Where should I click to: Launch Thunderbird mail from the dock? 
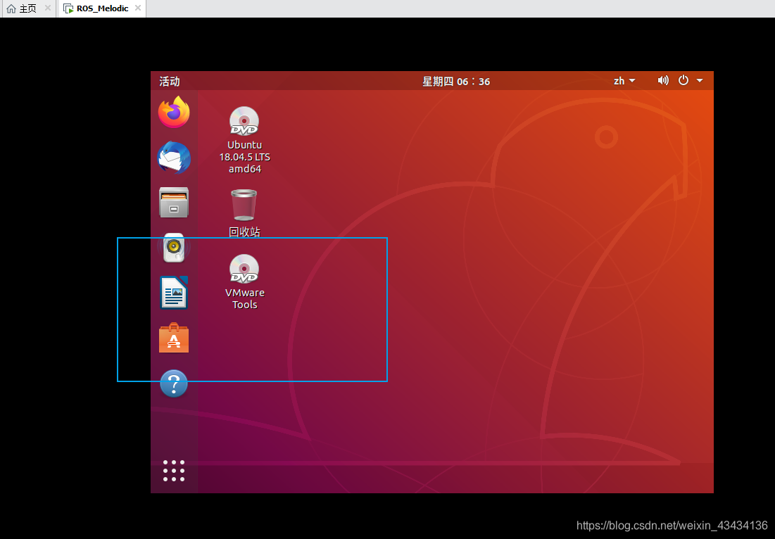(x=174, y=158)
